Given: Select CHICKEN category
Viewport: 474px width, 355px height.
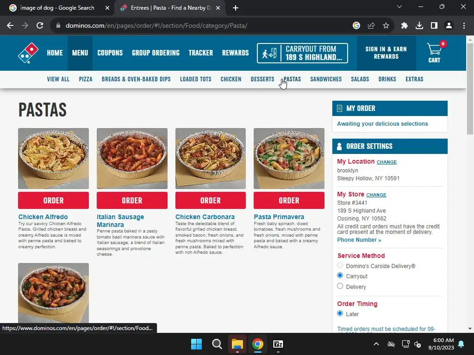Looking at the screenshot, I should click(x=231, y=79).
